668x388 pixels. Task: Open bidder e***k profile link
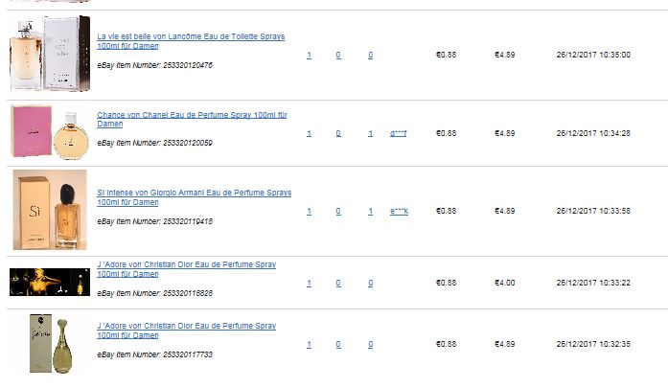pos(400,211)
